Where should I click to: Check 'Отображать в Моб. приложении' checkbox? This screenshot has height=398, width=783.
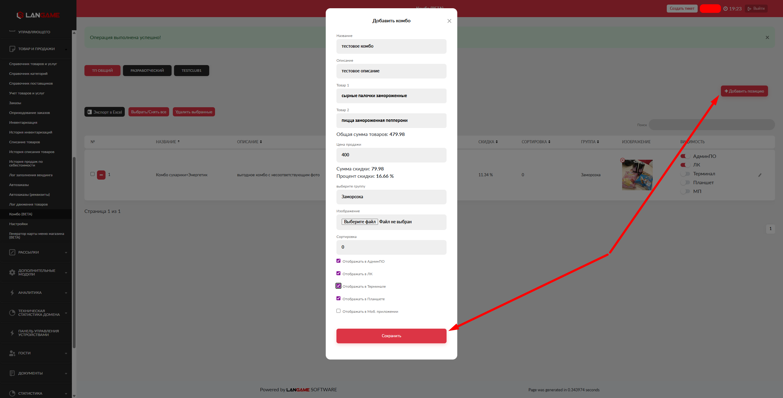(x=338, y=311)
